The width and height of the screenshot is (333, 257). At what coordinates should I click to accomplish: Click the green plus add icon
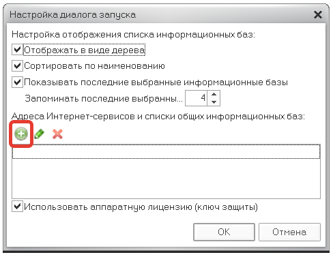[x=21, y=134]
